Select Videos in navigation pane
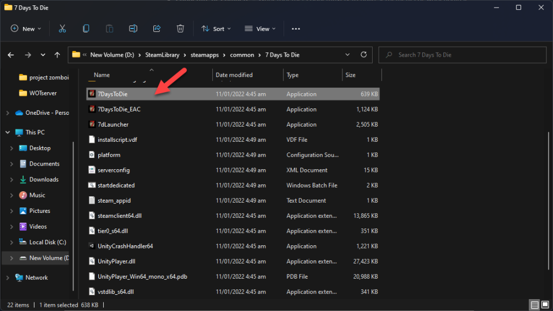Image resolution: width=553 pixels, height=311 pixels. click(38, 226)
